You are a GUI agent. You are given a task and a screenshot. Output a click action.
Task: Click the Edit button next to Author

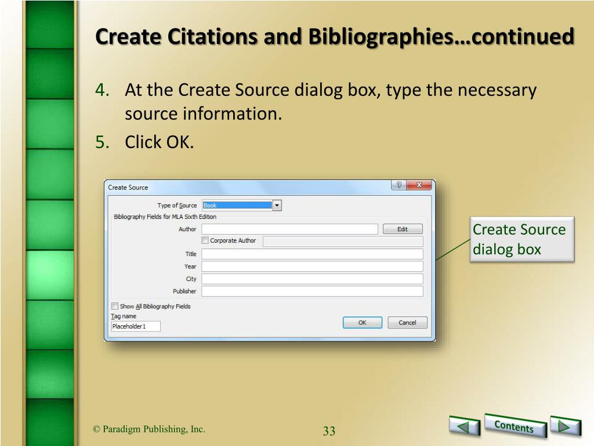[403, 229]
